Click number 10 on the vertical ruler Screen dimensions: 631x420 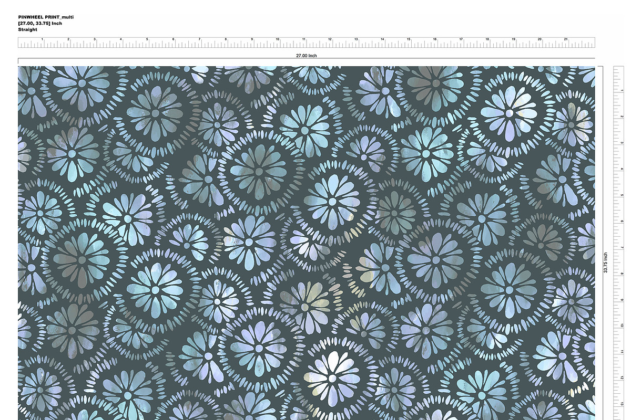(x=621, y=325)
